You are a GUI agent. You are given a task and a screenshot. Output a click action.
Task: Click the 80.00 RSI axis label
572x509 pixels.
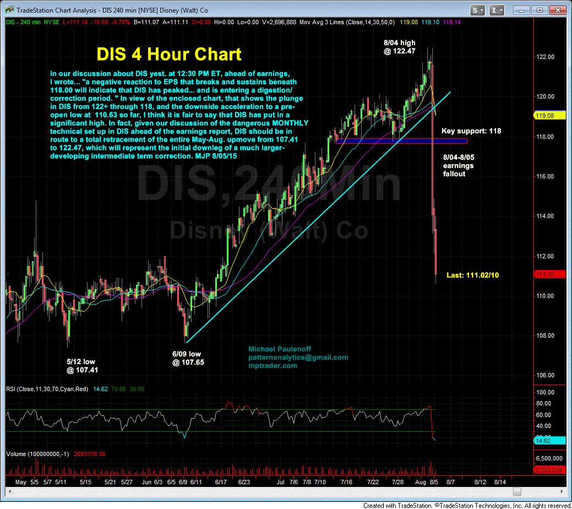click(x=543, y=403)
